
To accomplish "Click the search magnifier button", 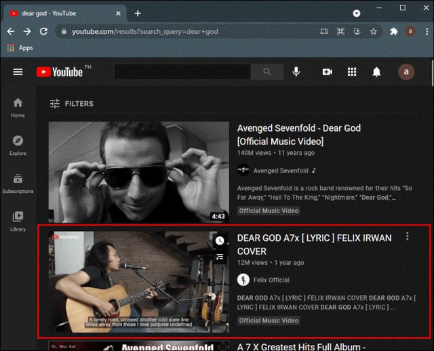I will [x=267, y=72].
